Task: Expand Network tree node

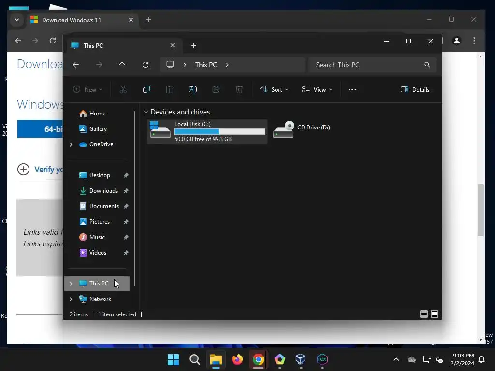Action: (71, 299)
